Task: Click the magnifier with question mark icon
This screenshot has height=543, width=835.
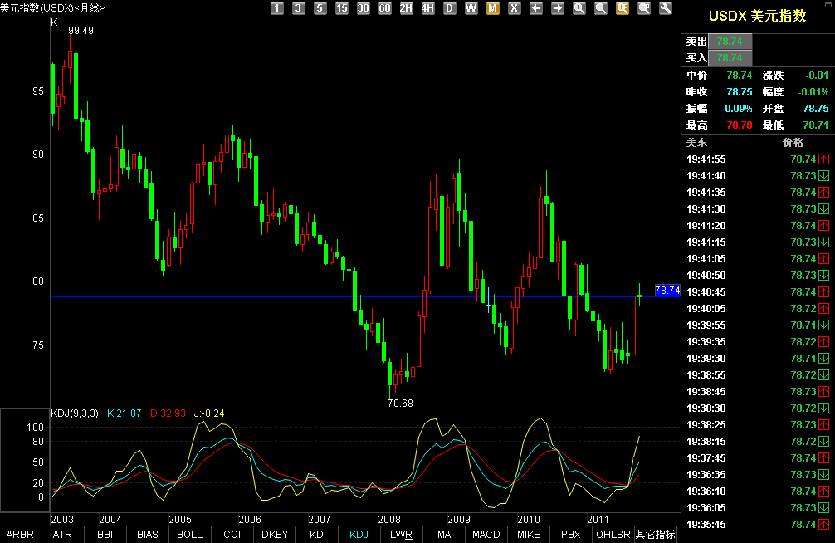Action: (x=645, y=7)
